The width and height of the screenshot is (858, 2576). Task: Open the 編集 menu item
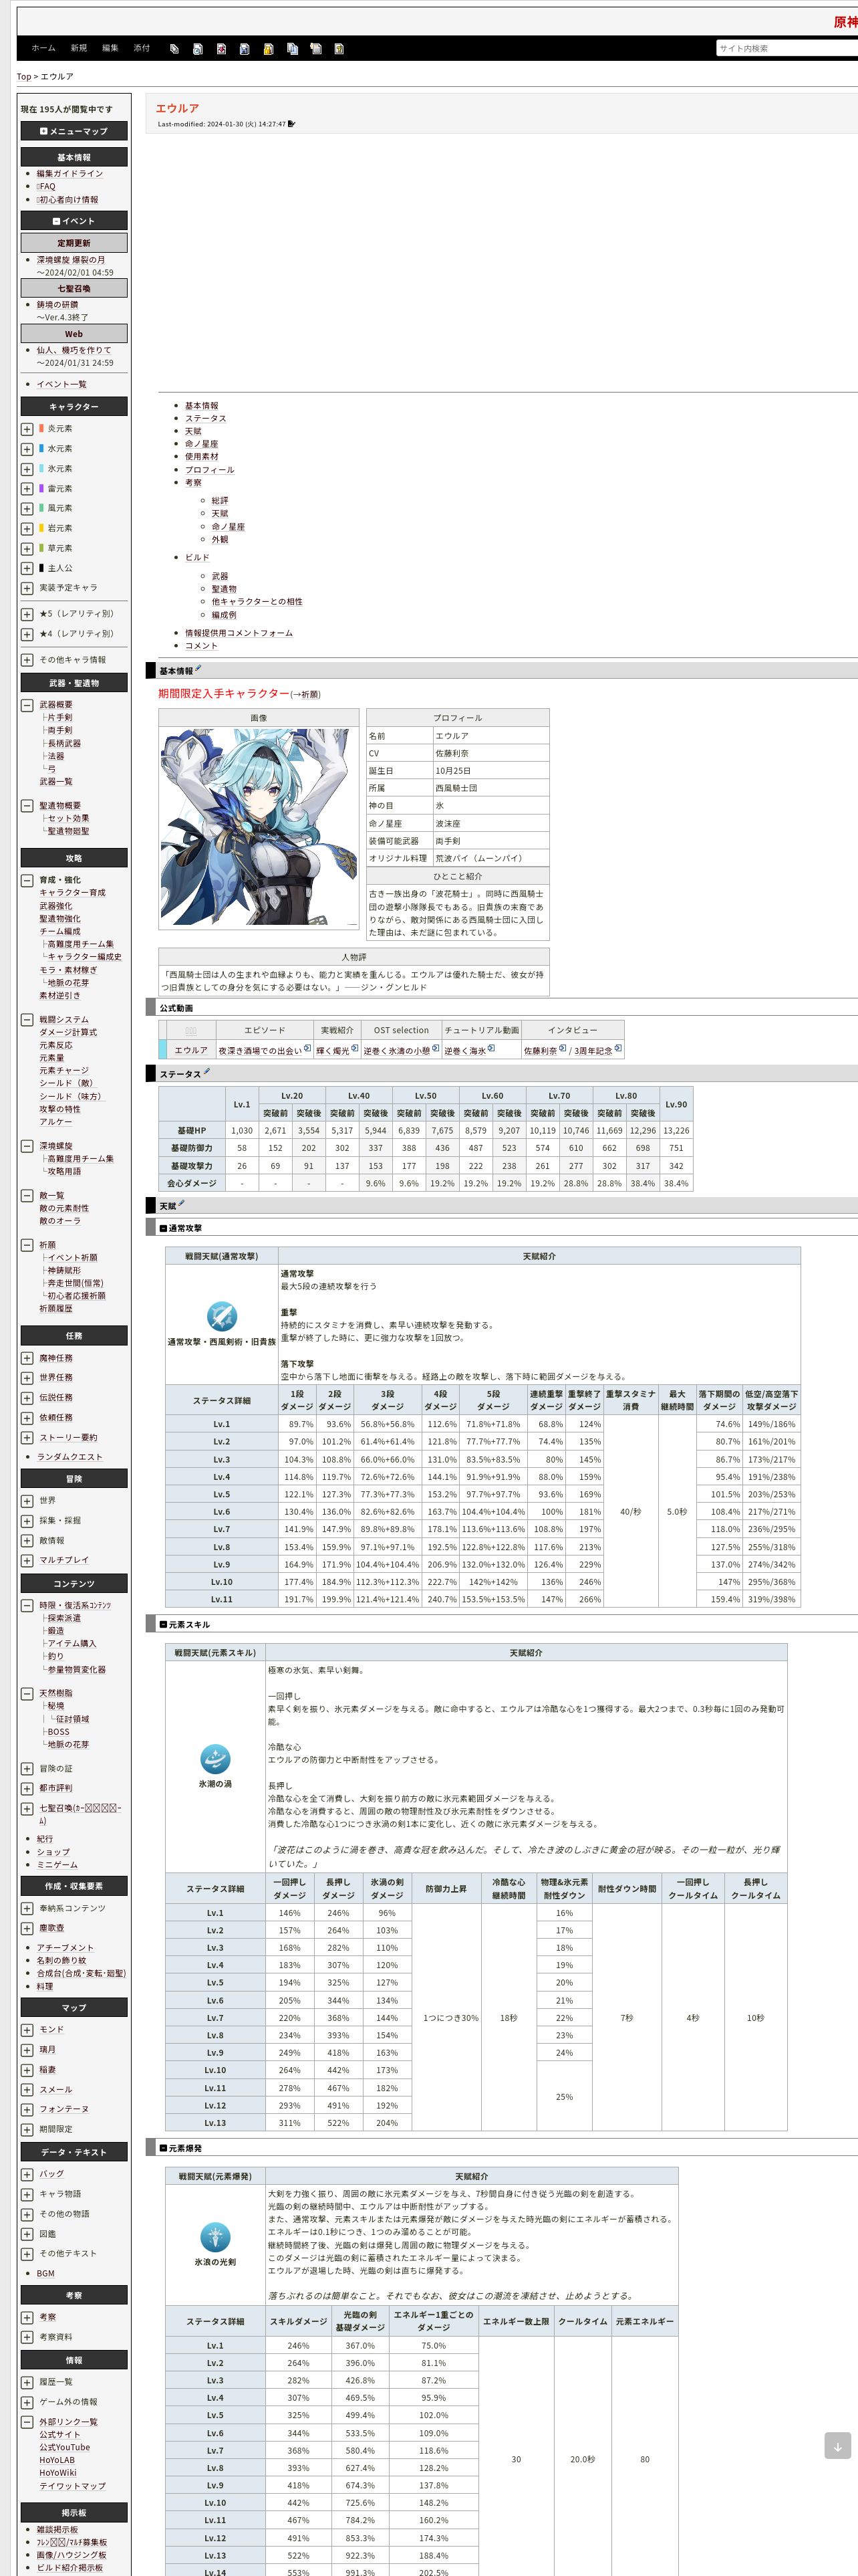[x=110, y=48]
